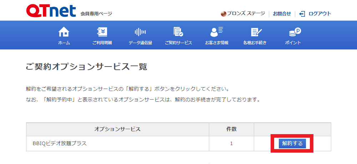Viewport: 357px width, 164px height.
Task: Select the データ通信量 text label in navigation
Action: [x=140, y=43]
